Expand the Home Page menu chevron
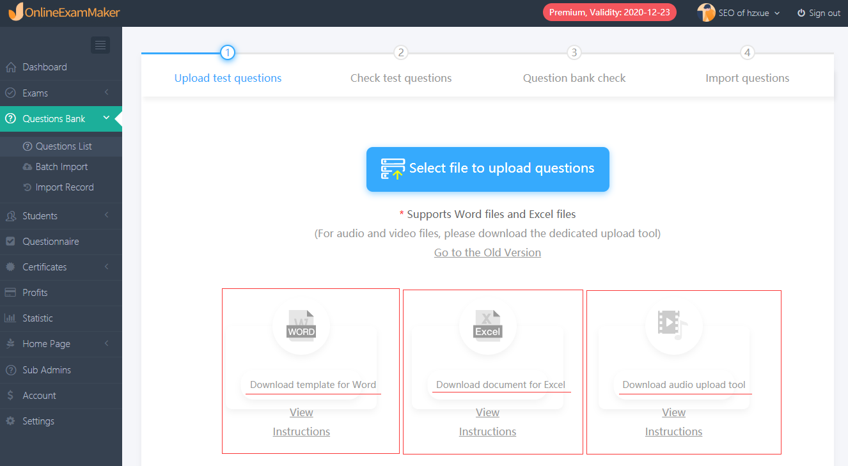 (x=106, y=343)
